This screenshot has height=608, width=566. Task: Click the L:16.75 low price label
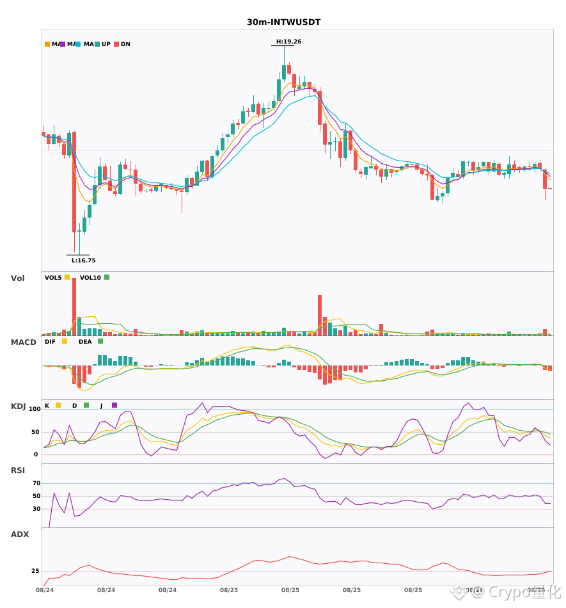tap(83, 260)
